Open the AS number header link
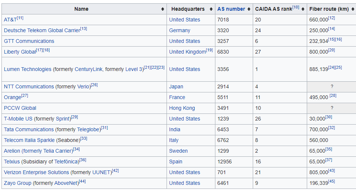Viewport: 356px width, 190px height. 231,9
